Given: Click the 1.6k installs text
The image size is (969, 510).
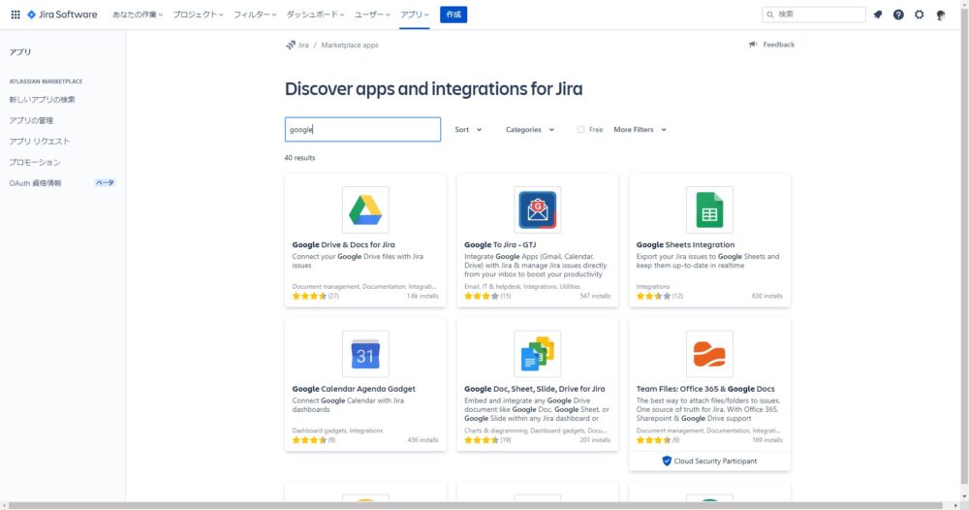Looking at the screenshot, I should (422, 296).
